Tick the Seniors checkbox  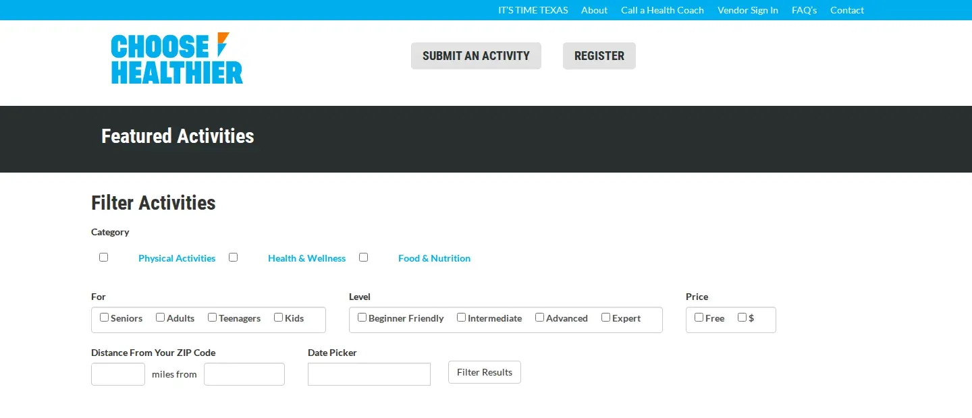tap(104, 317)
